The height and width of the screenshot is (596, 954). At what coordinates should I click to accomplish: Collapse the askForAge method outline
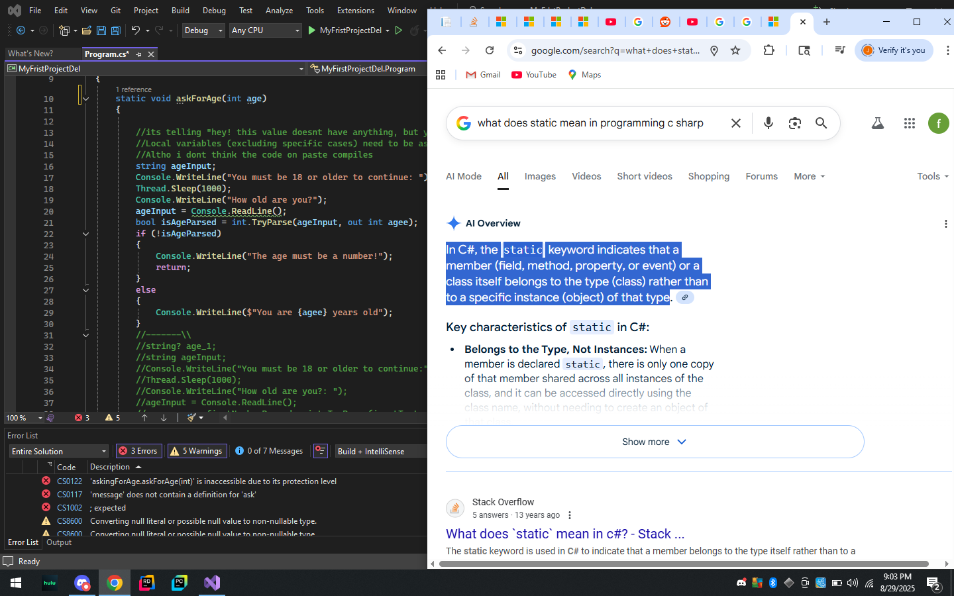[86, 99]
